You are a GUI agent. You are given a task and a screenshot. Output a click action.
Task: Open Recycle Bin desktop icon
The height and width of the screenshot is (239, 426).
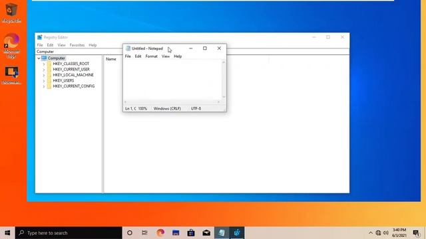[x=11, y=12]
